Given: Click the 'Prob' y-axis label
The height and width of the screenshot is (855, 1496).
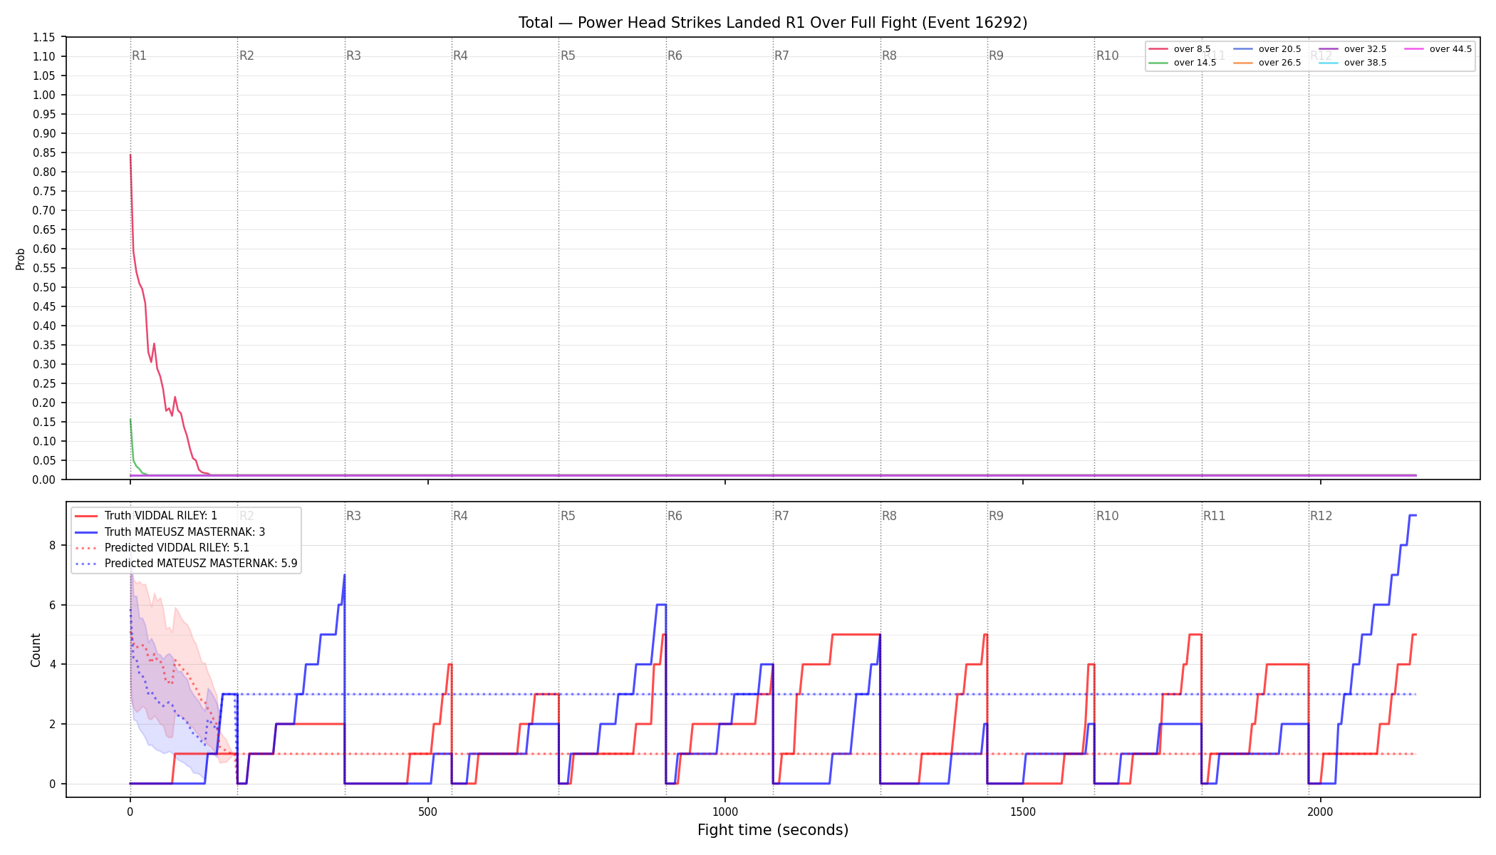Looking at the screenshot, I should (x=21, y=259).
